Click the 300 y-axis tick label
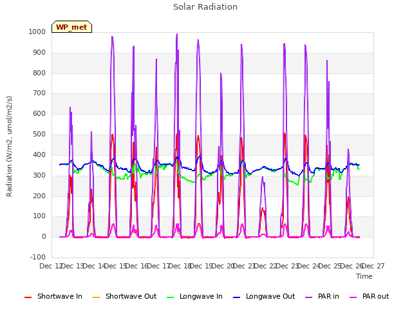 39,175
